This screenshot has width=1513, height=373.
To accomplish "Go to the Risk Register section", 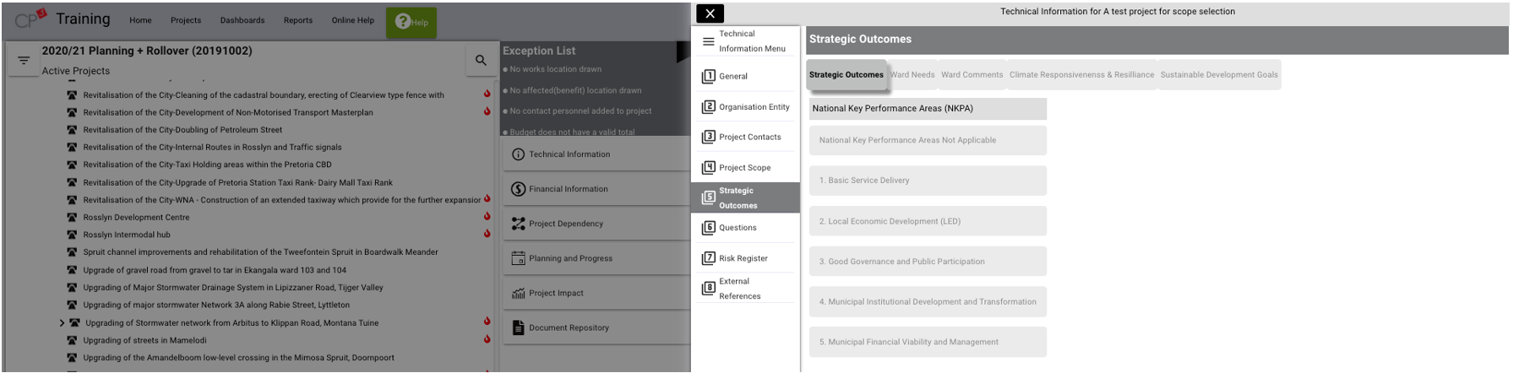I will 743,258.
